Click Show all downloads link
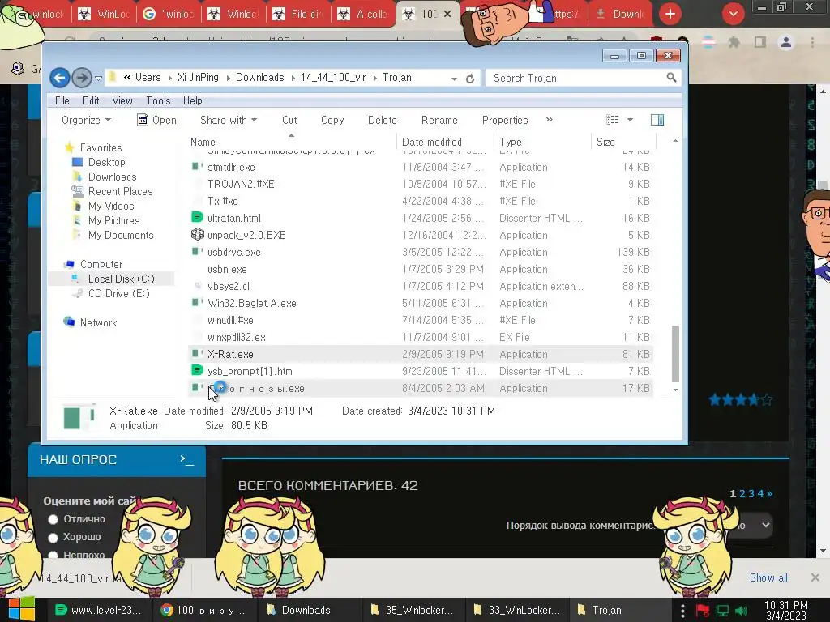The height and width of the screenshot is (622, 830). click(768, 577)
